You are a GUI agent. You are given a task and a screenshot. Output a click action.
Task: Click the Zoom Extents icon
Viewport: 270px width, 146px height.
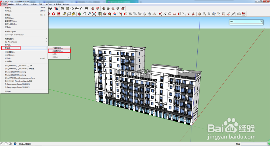94,14
